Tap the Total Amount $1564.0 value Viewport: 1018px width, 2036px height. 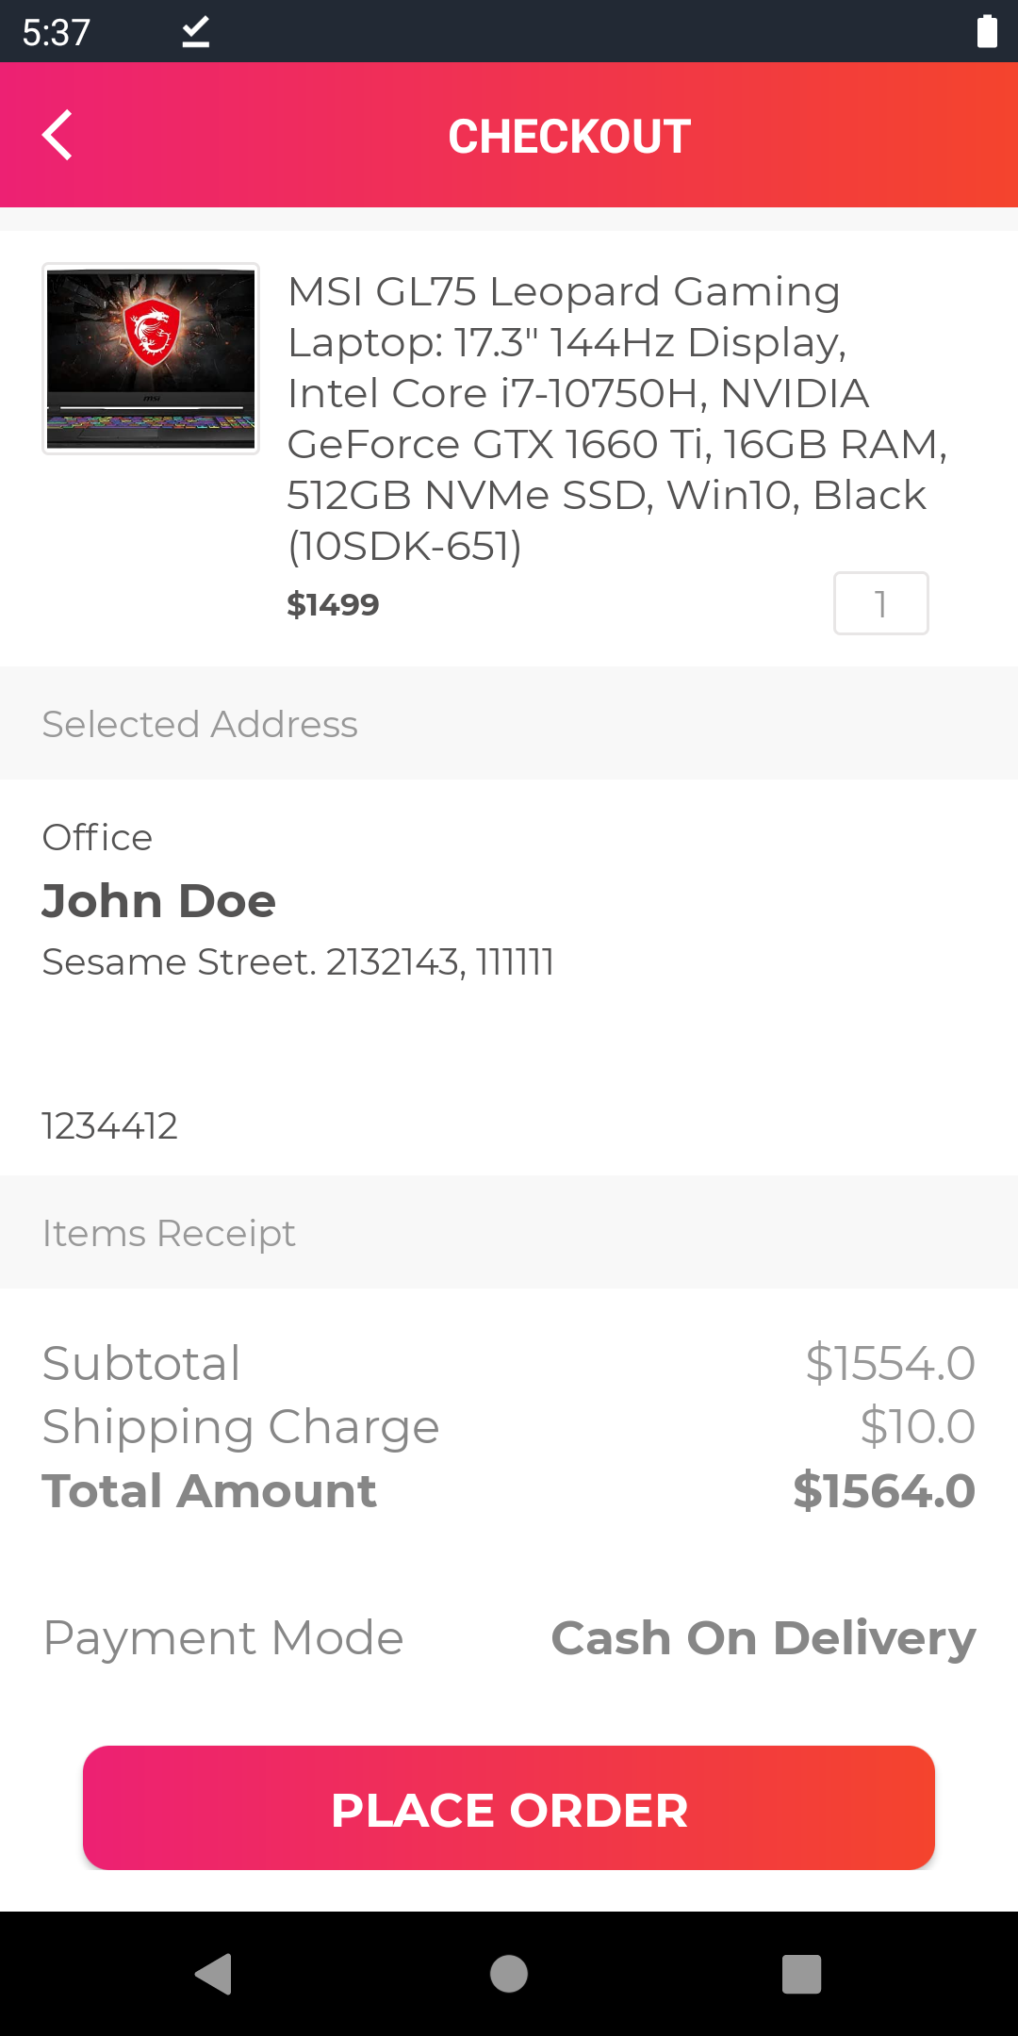coord(883,1491)
